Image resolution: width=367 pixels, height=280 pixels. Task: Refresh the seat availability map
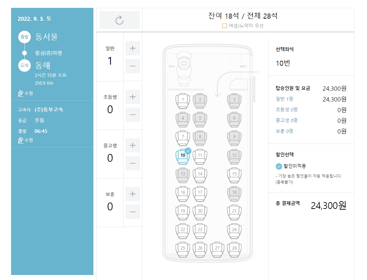[x=119, y=20]
